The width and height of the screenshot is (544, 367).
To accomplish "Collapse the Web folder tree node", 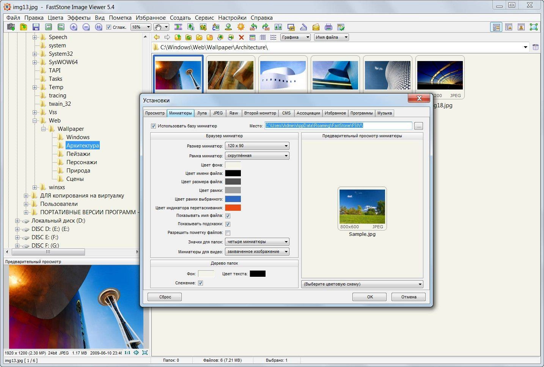I will [35, 121].
